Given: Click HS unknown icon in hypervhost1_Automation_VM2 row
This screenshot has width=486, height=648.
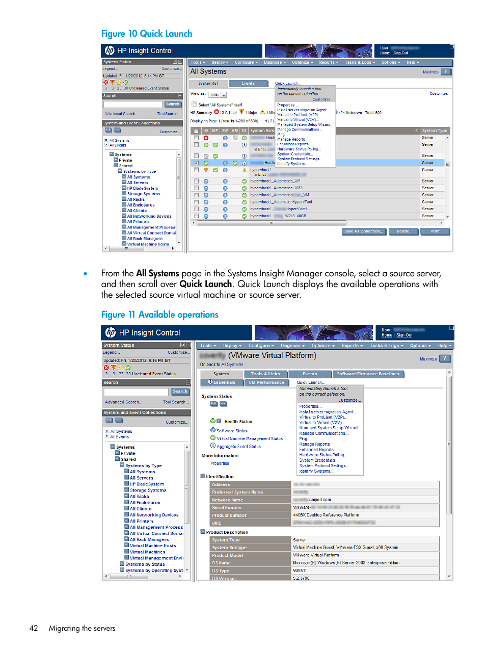Looking at the screenshot, I should click(x=206, y=188).
